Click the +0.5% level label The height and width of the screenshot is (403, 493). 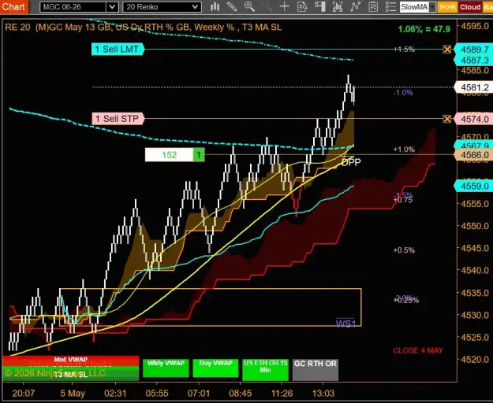click(x=404, y=250)
